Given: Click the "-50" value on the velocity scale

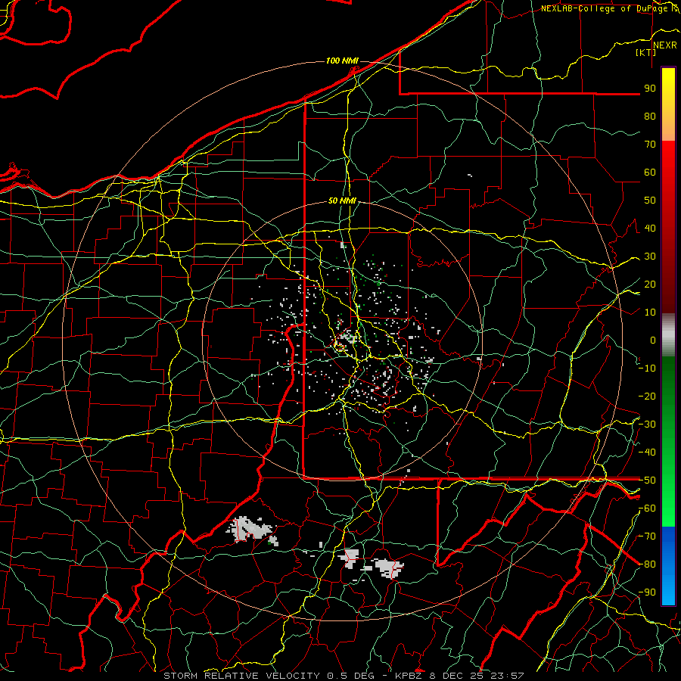Looking at the screenshot, I should point(647,480).
